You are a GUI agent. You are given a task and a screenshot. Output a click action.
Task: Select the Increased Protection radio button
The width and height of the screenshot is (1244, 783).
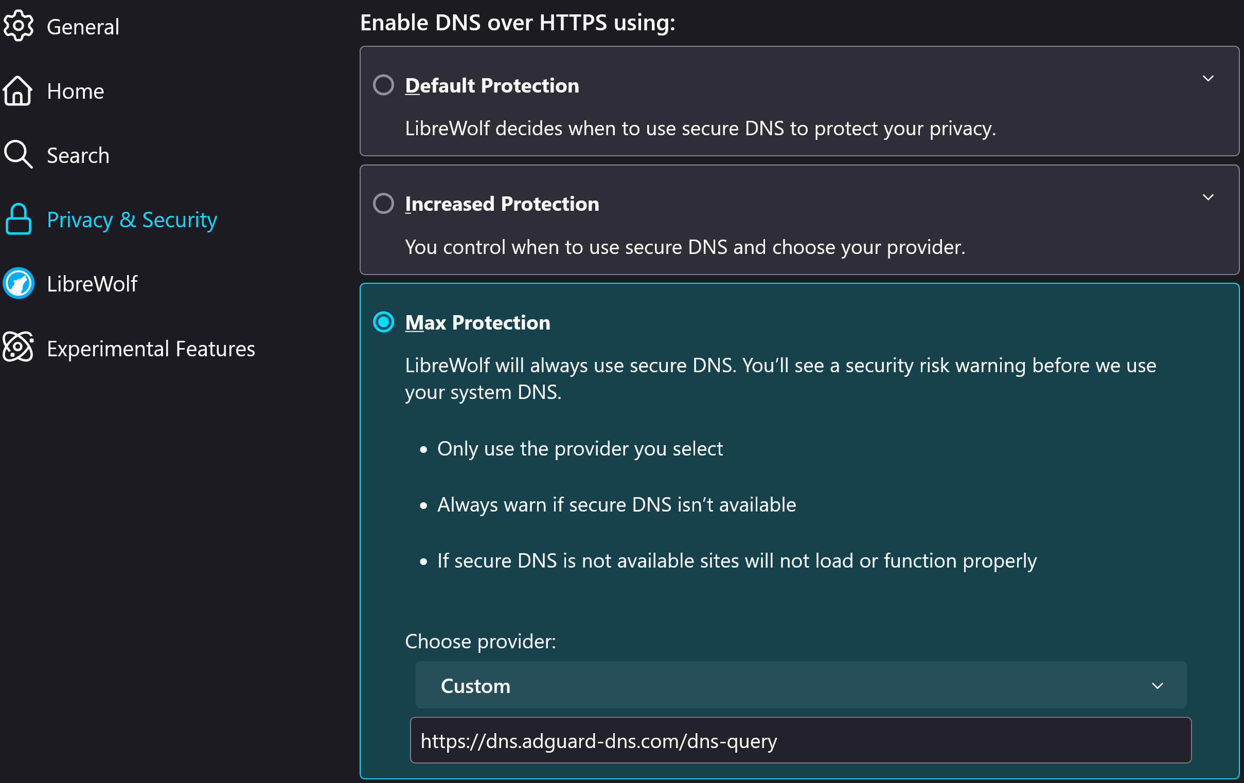[x=383, y=204]
